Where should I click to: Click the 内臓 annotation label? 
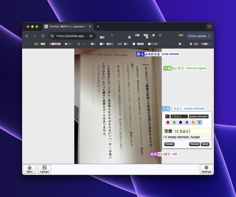coord(167,68)
